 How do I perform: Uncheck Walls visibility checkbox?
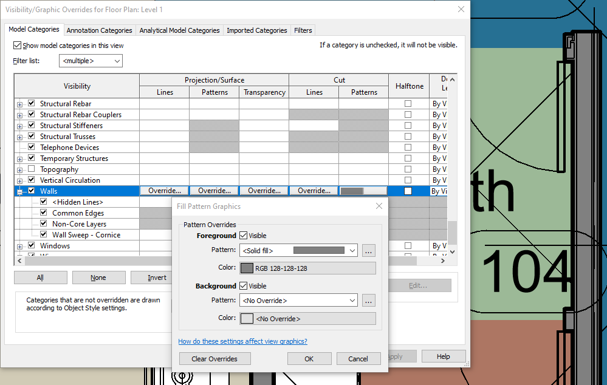[32, 190]
